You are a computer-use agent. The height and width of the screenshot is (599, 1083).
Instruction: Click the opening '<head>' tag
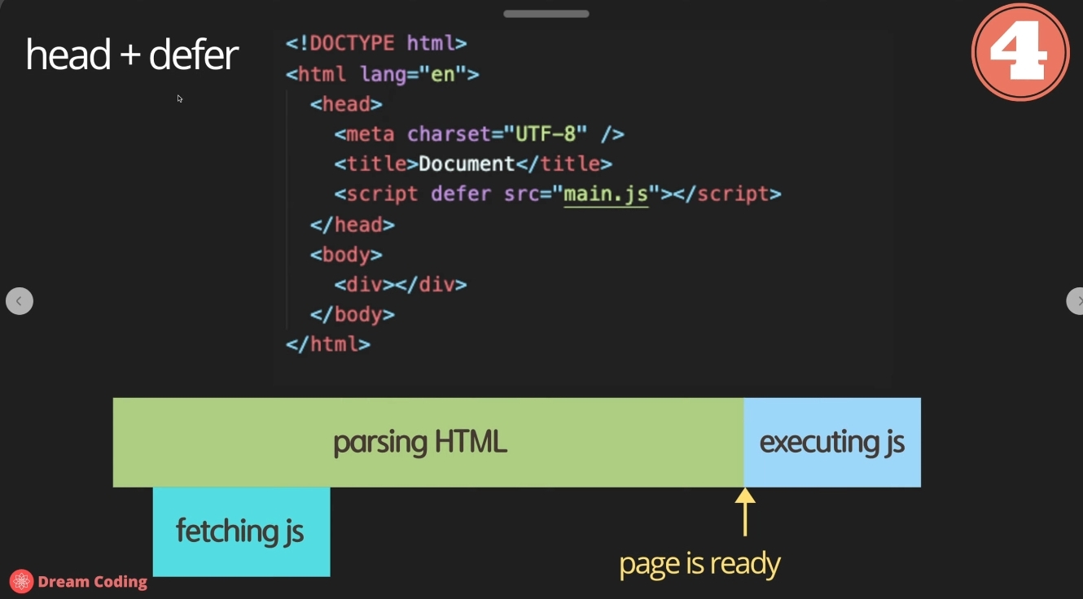[x=346, y=104]
